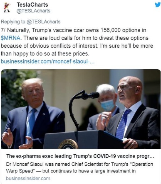The height and width of the screenshot is (184, 161).
Task: Click the headline 'The ex-pharma exec leading'
Action: coord(37,156)
